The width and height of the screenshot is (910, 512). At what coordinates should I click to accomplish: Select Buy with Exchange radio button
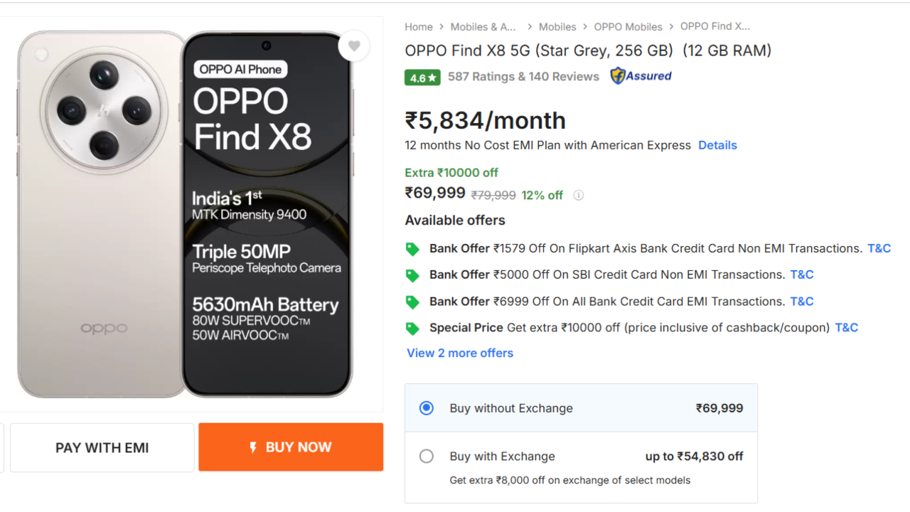427,457
